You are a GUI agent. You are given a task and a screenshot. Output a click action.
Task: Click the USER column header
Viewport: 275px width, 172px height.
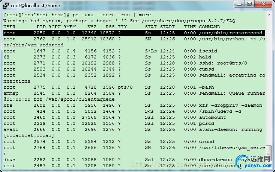click(x=9, y=27)
